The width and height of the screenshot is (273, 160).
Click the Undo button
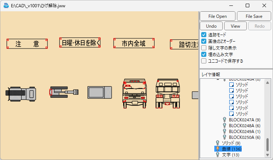211,26
